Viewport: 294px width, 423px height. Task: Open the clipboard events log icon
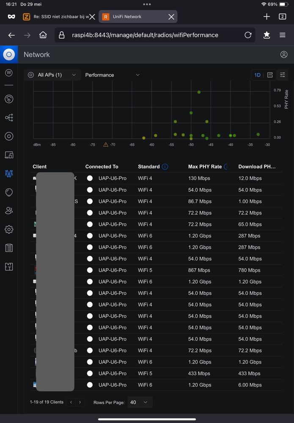9,248
